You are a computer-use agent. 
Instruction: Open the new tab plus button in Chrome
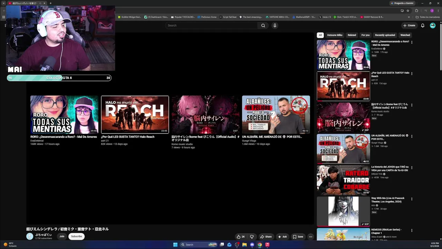point(50,3)
